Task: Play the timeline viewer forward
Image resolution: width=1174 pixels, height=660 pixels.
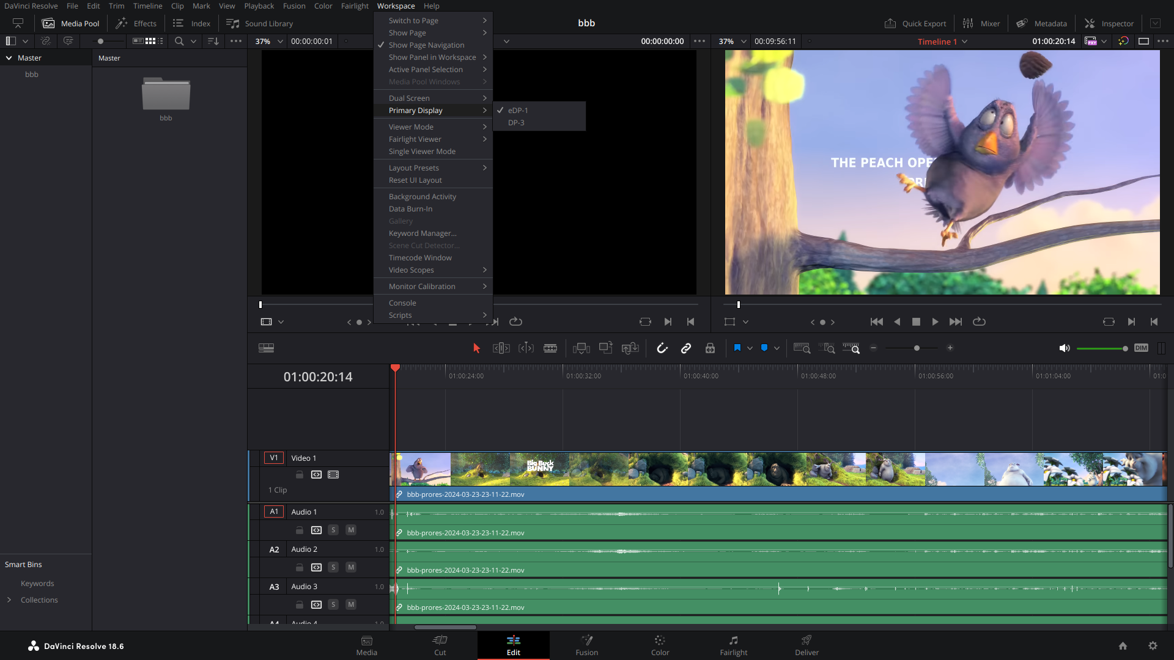Action: pos(935,322)
